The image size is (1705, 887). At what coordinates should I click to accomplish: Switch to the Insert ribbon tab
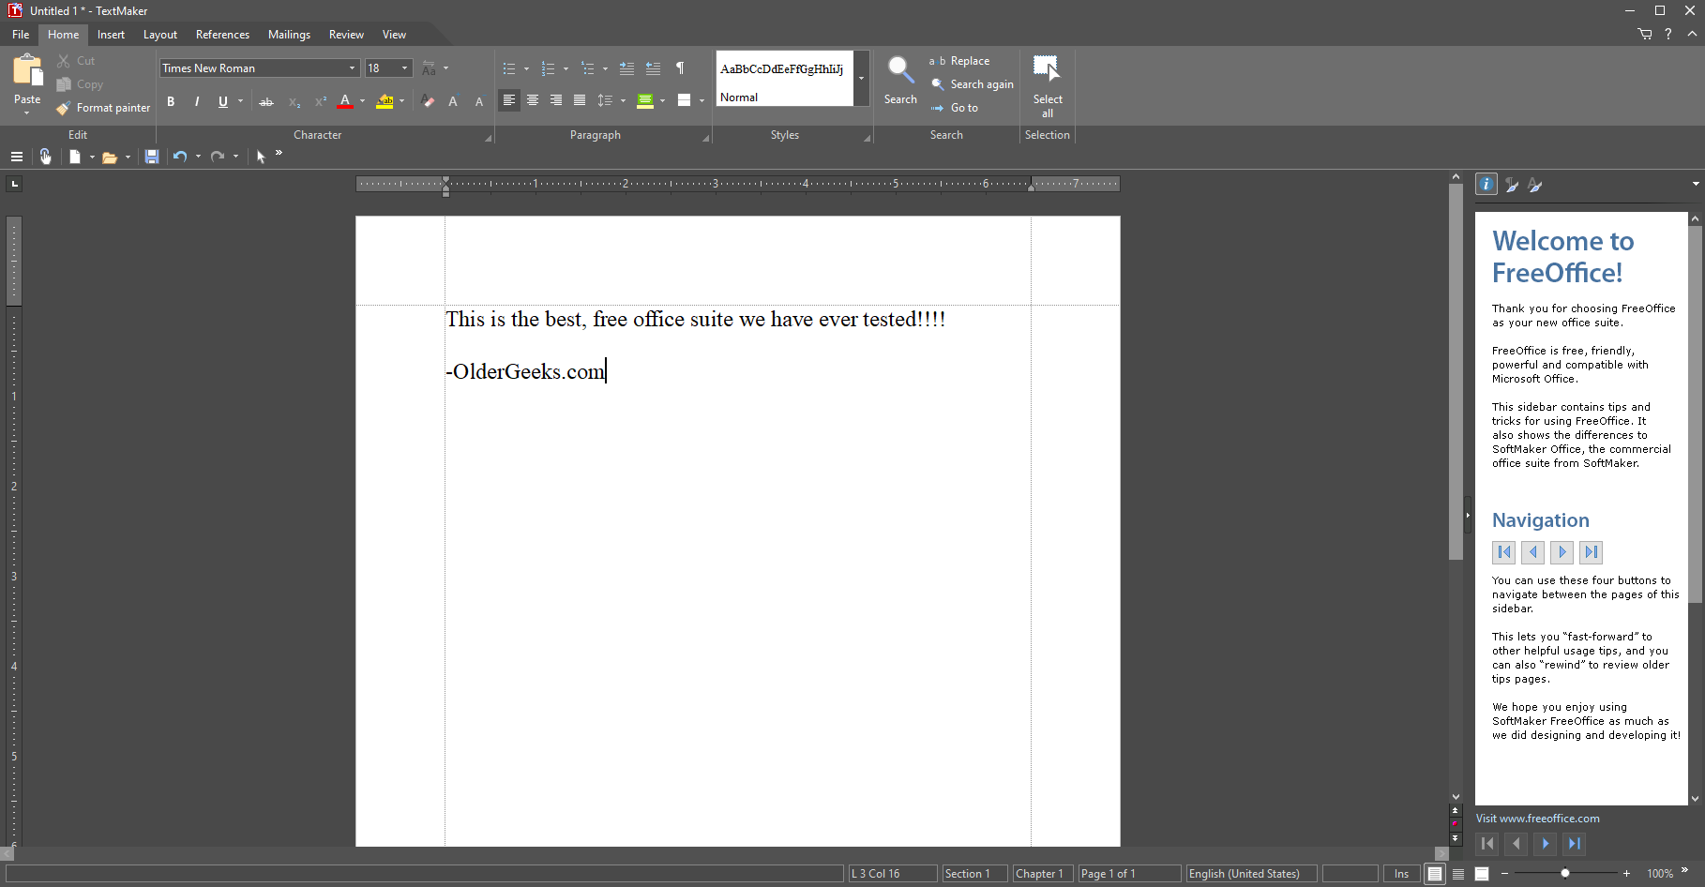point(111,35)
